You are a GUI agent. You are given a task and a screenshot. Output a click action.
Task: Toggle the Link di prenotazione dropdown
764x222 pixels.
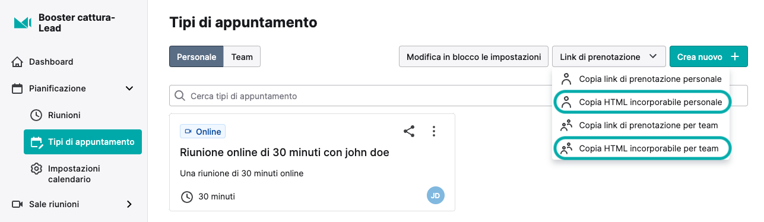coord(608,57)
